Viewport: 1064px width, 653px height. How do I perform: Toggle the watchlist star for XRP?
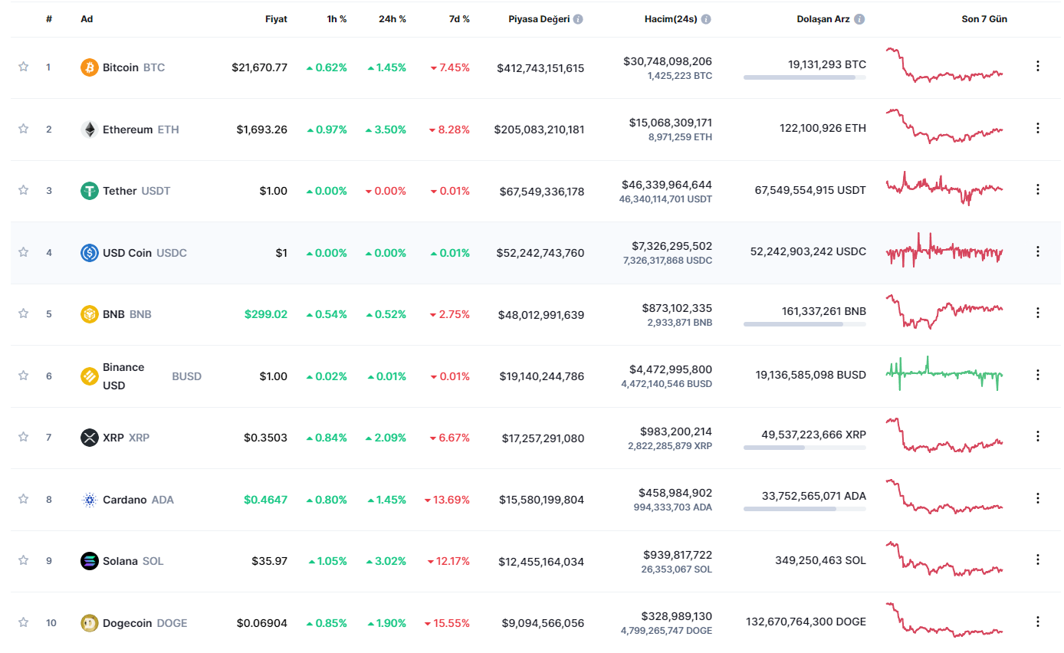point(23,437)
